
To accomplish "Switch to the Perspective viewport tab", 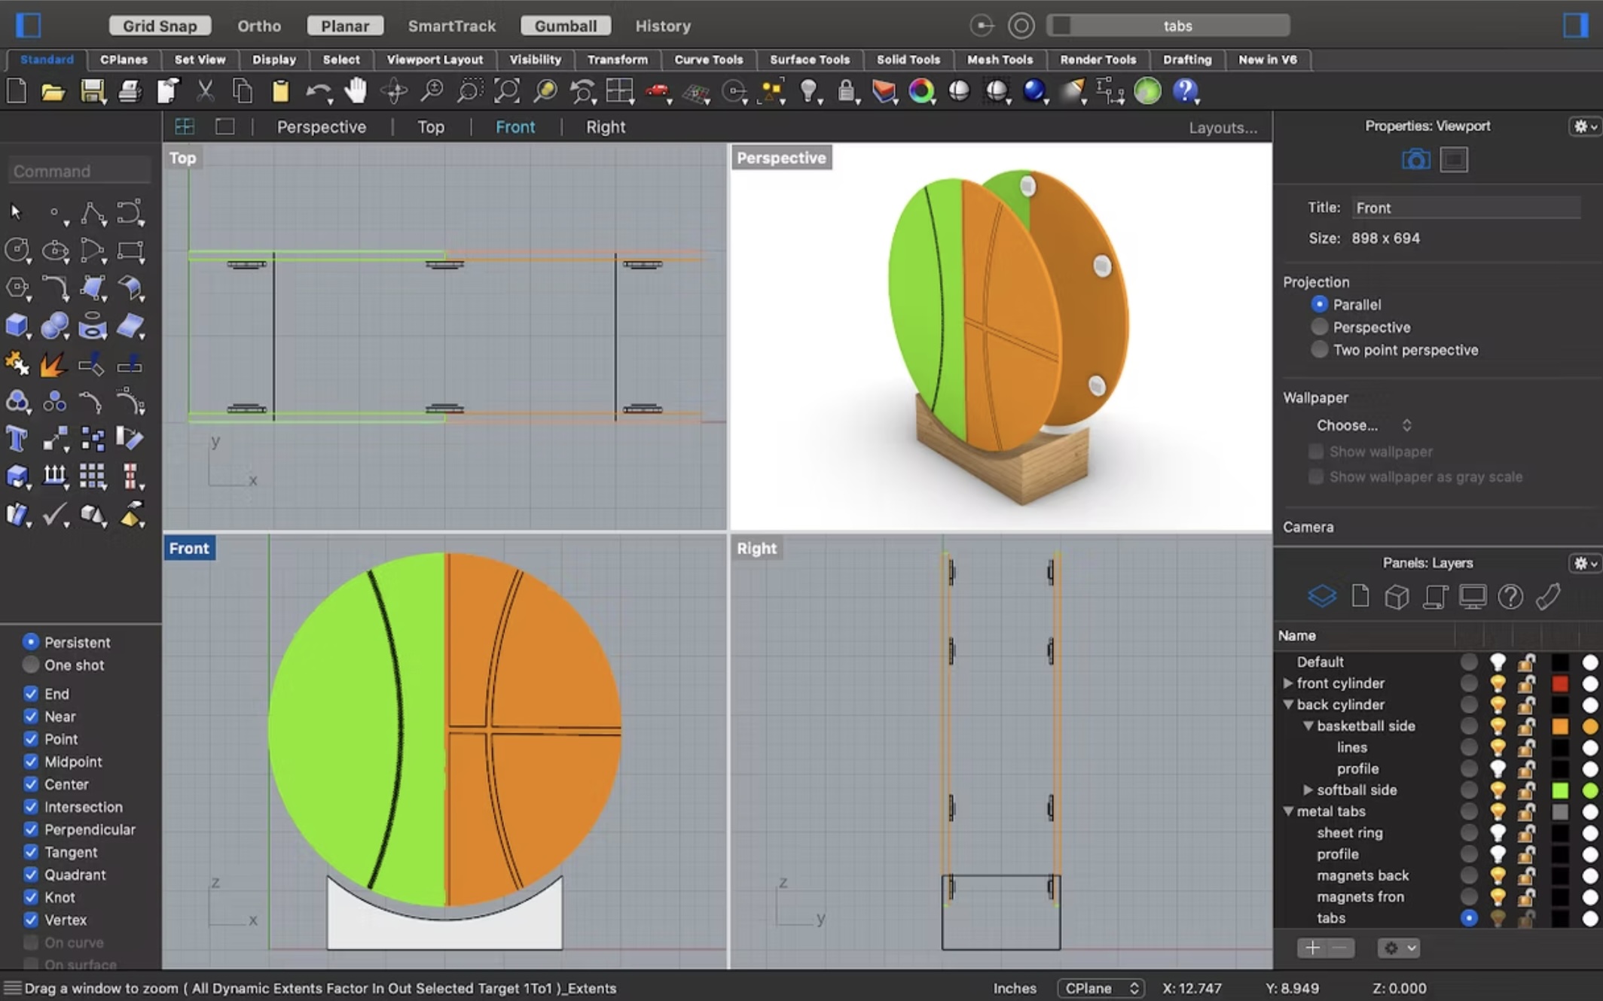I will coord(321,126).
